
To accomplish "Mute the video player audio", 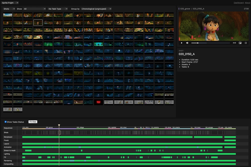I will tap(187, 43).
